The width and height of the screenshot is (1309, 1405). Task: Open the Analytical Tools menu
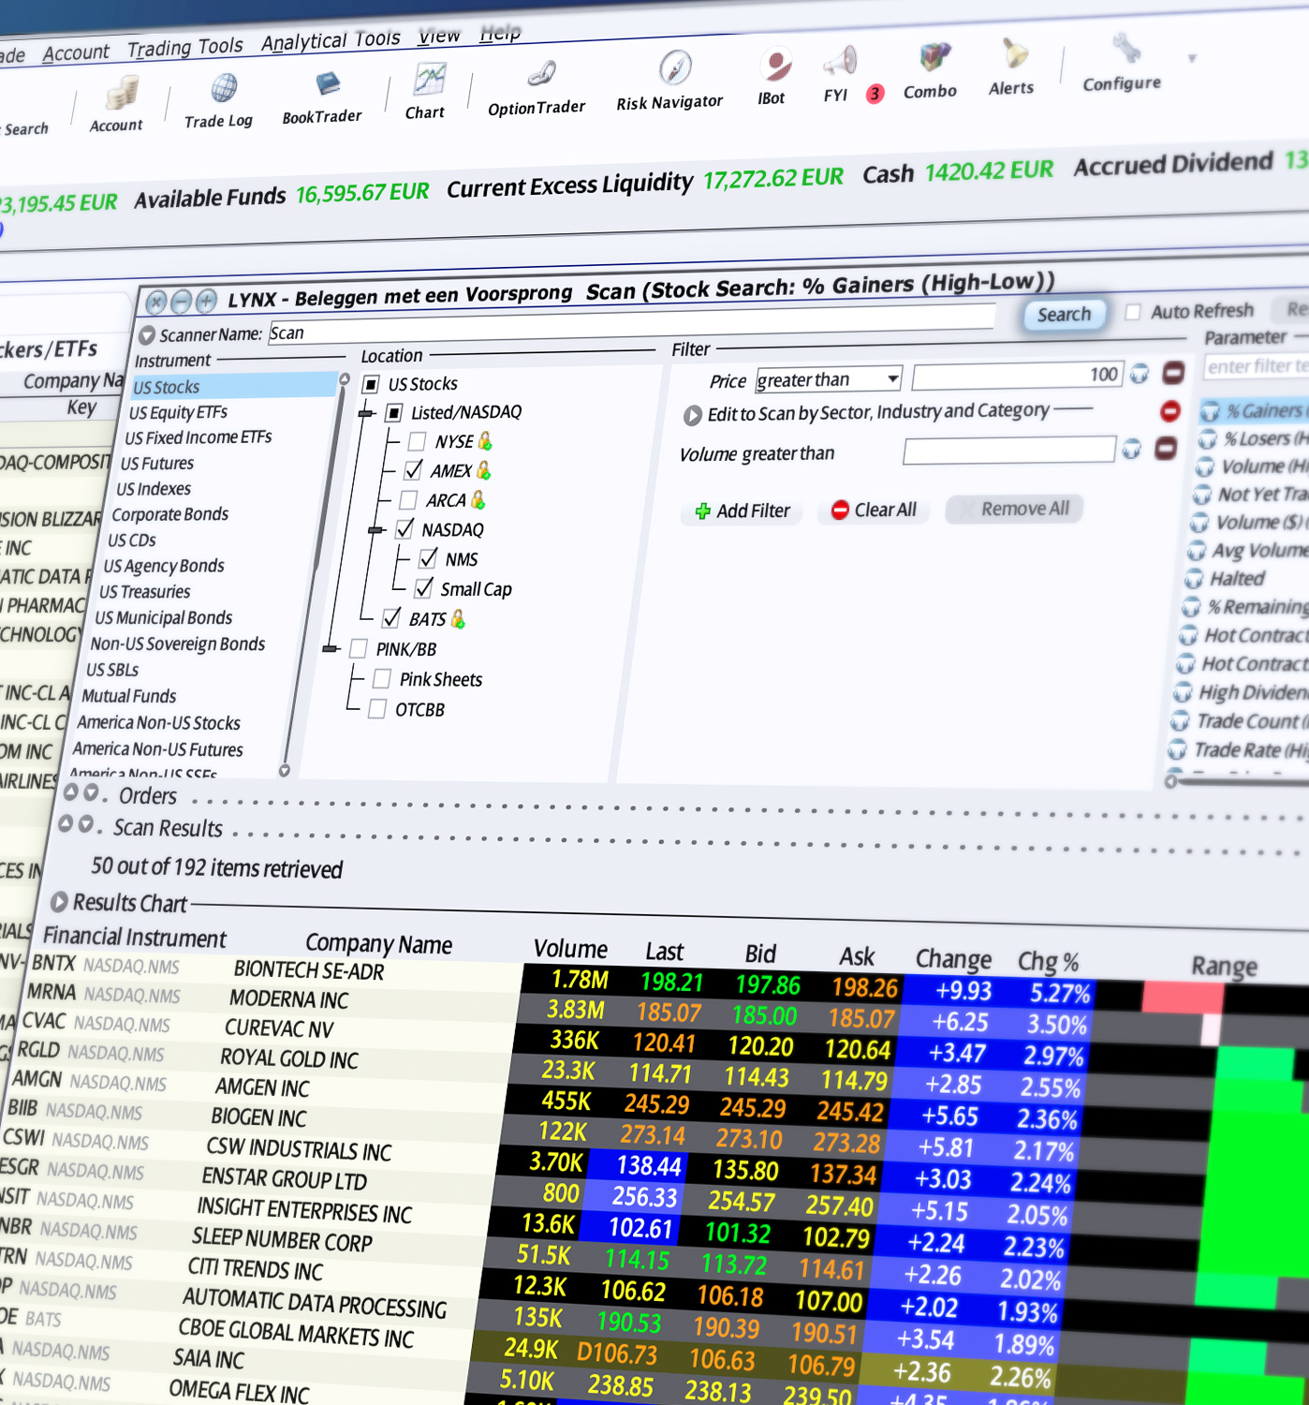point(331,40)
